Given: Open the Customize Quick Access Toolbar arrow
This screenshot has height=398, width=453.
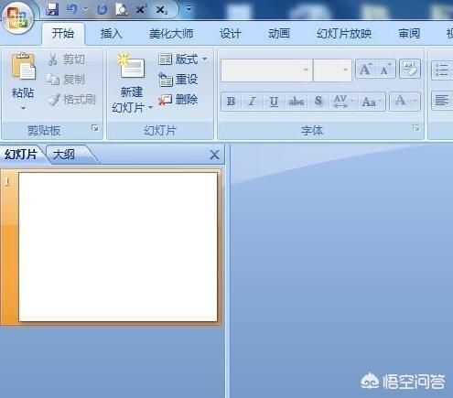Looking at the screenshot, I should (189, 9).
